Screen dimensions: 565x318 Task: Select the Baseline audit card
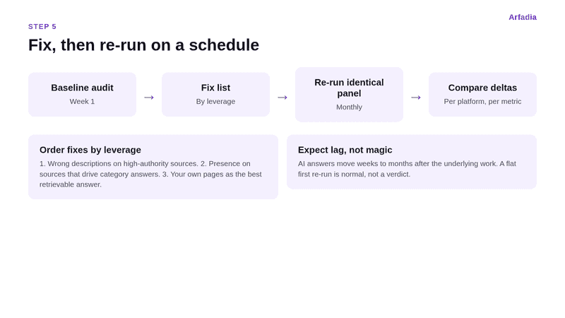pyautogui.click(x=82, y=95)
